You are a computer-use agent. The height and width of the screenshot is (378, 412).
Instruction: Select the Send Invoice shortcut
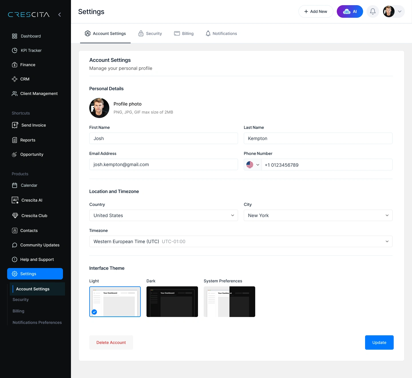click(x=33, y=125)
